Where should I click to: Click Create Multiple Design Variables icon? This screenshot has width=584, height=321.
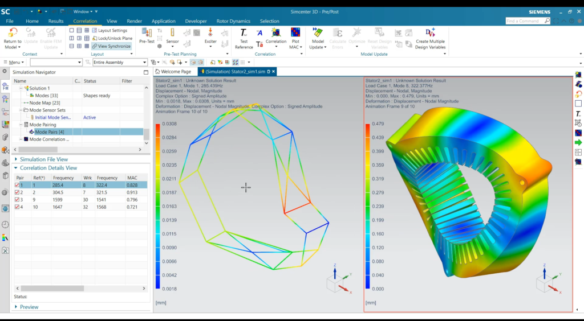pos(431,33)
